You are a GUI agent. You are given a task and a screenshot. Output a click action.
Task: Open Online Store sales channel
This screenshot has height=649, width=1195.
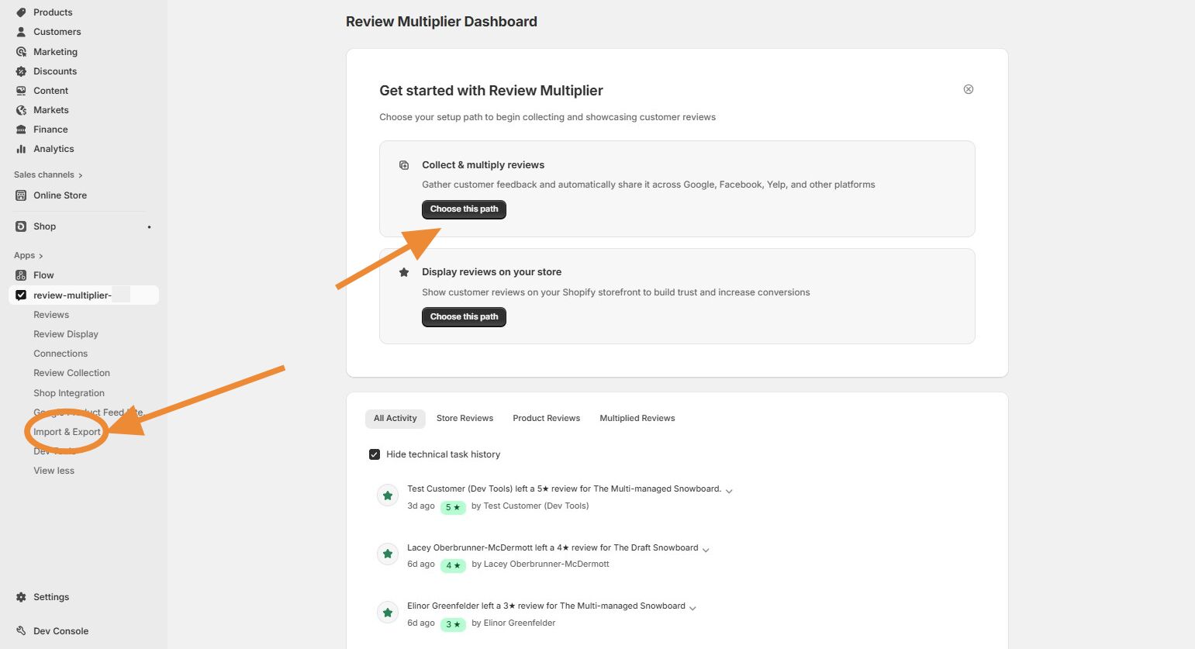click(60, 195)
